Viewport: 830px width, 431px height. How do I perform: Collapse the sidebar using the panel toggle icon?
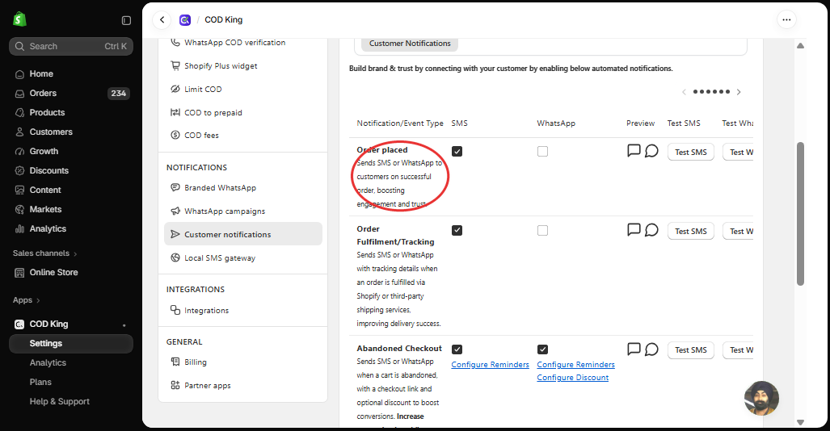pos(126,20)
